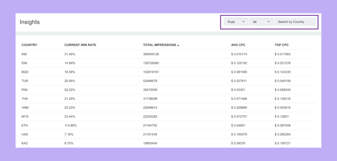Select the TUR country row

25,81
